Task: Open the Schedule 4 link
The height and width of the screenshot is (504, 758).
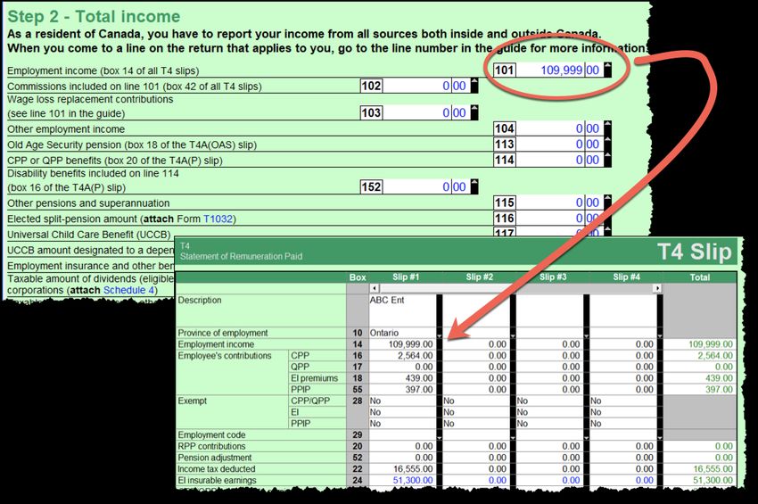Action: (128, 290)
